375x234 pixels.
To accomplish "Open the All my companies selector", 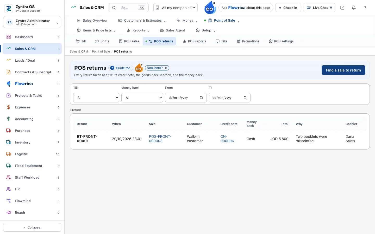I will [176, 8].
